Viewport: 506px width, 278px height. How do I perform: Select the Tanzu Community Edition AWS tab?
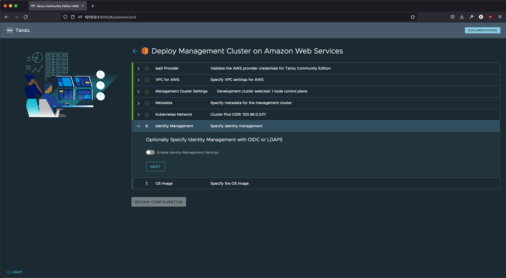coord(58,6)
